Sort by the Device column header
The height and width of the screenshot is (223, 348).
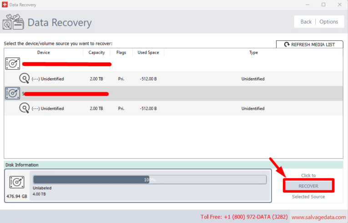point(44,53)
